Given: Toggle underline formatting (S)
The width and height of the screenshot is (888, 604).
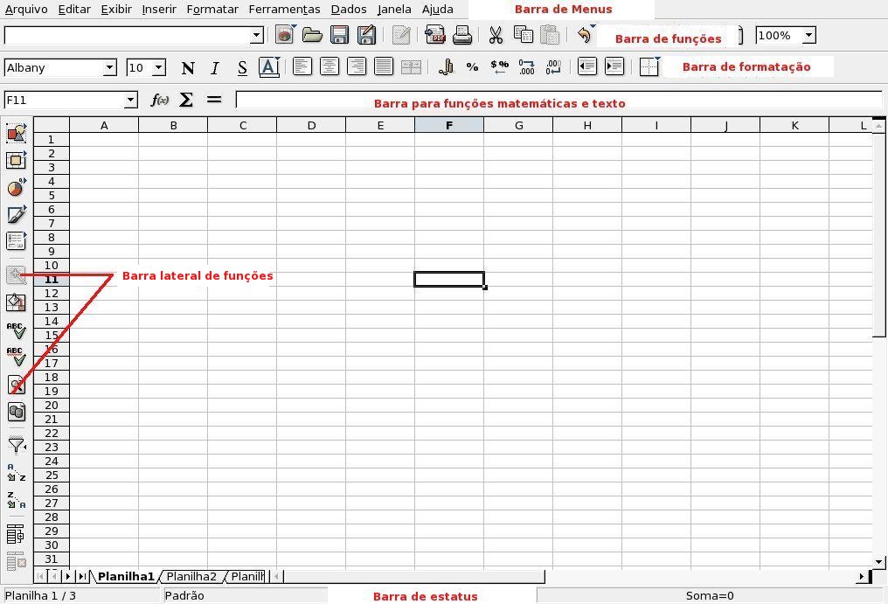Looking at the screenshot, I should [242, 67].
